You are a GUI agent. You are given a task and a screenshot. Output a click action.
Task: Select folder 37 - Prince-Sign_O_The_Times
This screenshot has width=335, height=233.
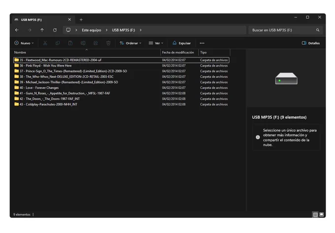121,71
